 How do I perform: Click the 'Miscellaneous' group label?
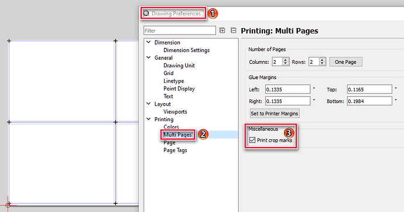(263, 129)
